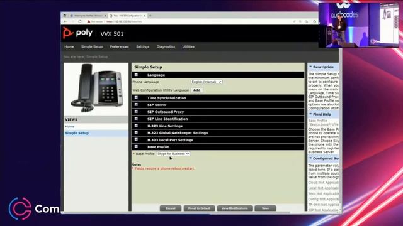The width and height of the screenshot is (403, 226).
Task: Click the Poly logo in the header
Action: click(x=77, y=33)
